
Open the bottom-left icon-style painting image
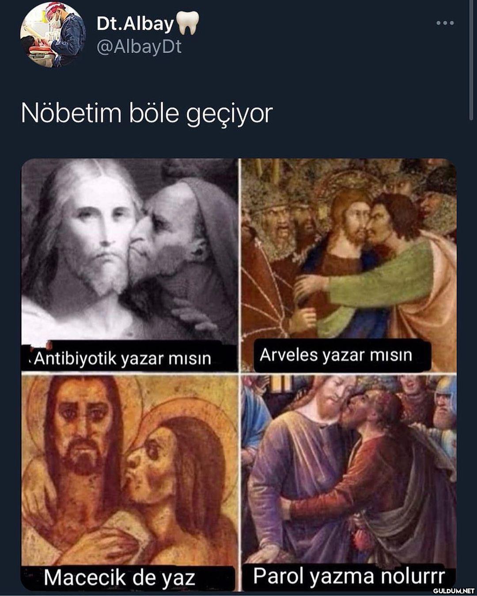[129, 482]
